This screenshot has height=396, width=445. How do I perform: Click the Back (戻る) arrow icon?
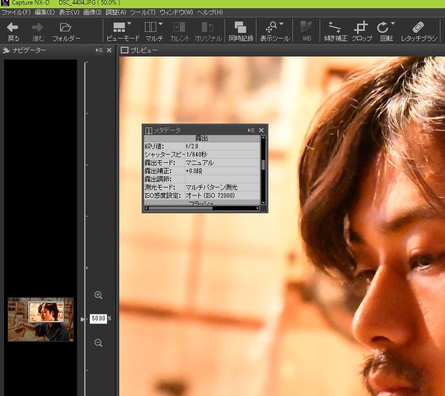13,28
